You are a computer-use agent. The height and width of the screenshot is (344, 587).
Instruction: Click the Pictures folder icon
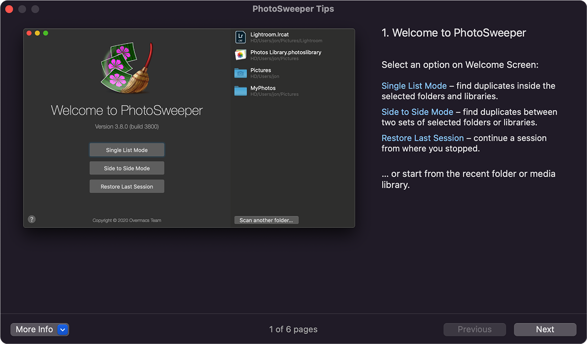tap(240, 73)
